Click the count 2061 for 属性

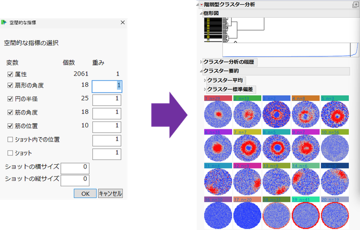[81, 74]
